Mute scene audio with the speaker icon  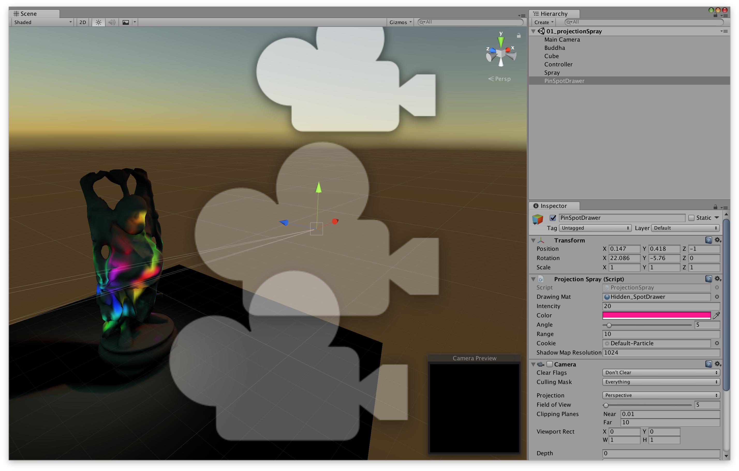[112, 22]
